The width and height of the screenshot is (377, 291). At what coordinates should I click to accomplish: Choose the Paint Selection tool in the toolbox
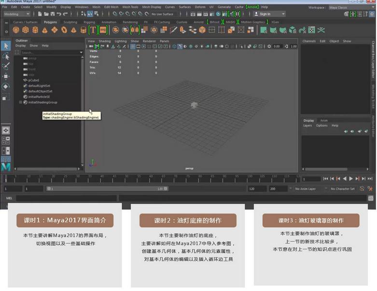point(6,66)
